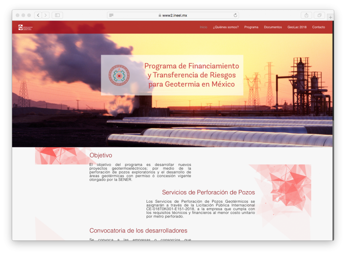Open the Documentos menu item
Viewport: 346px width, 255px height.
pos(273,27)
